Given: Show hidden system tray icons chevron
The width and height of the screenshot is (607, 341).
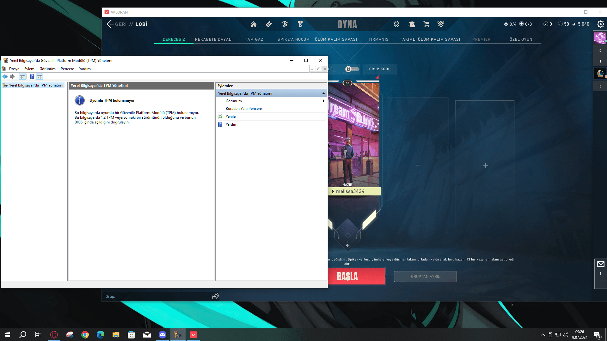Looking at the screenshot, I should pos(543,335).
